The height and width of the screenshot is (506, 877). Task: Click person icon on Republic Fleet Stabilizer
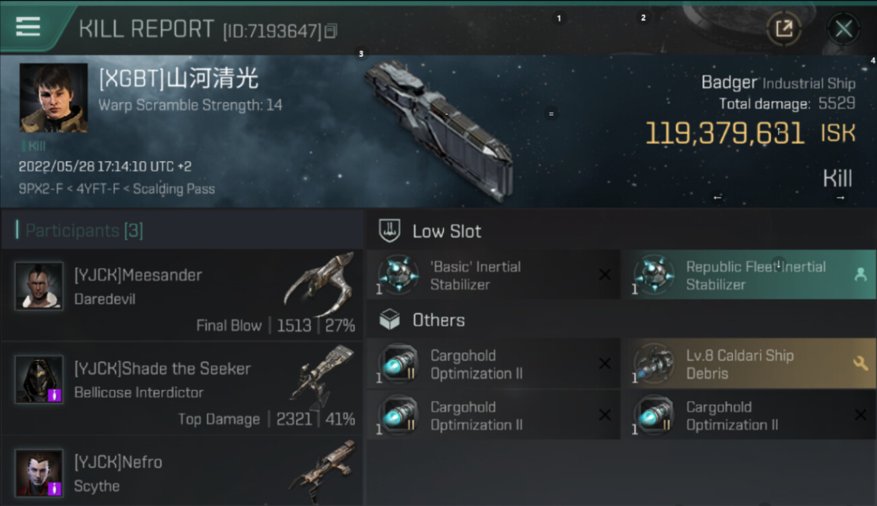860,275
